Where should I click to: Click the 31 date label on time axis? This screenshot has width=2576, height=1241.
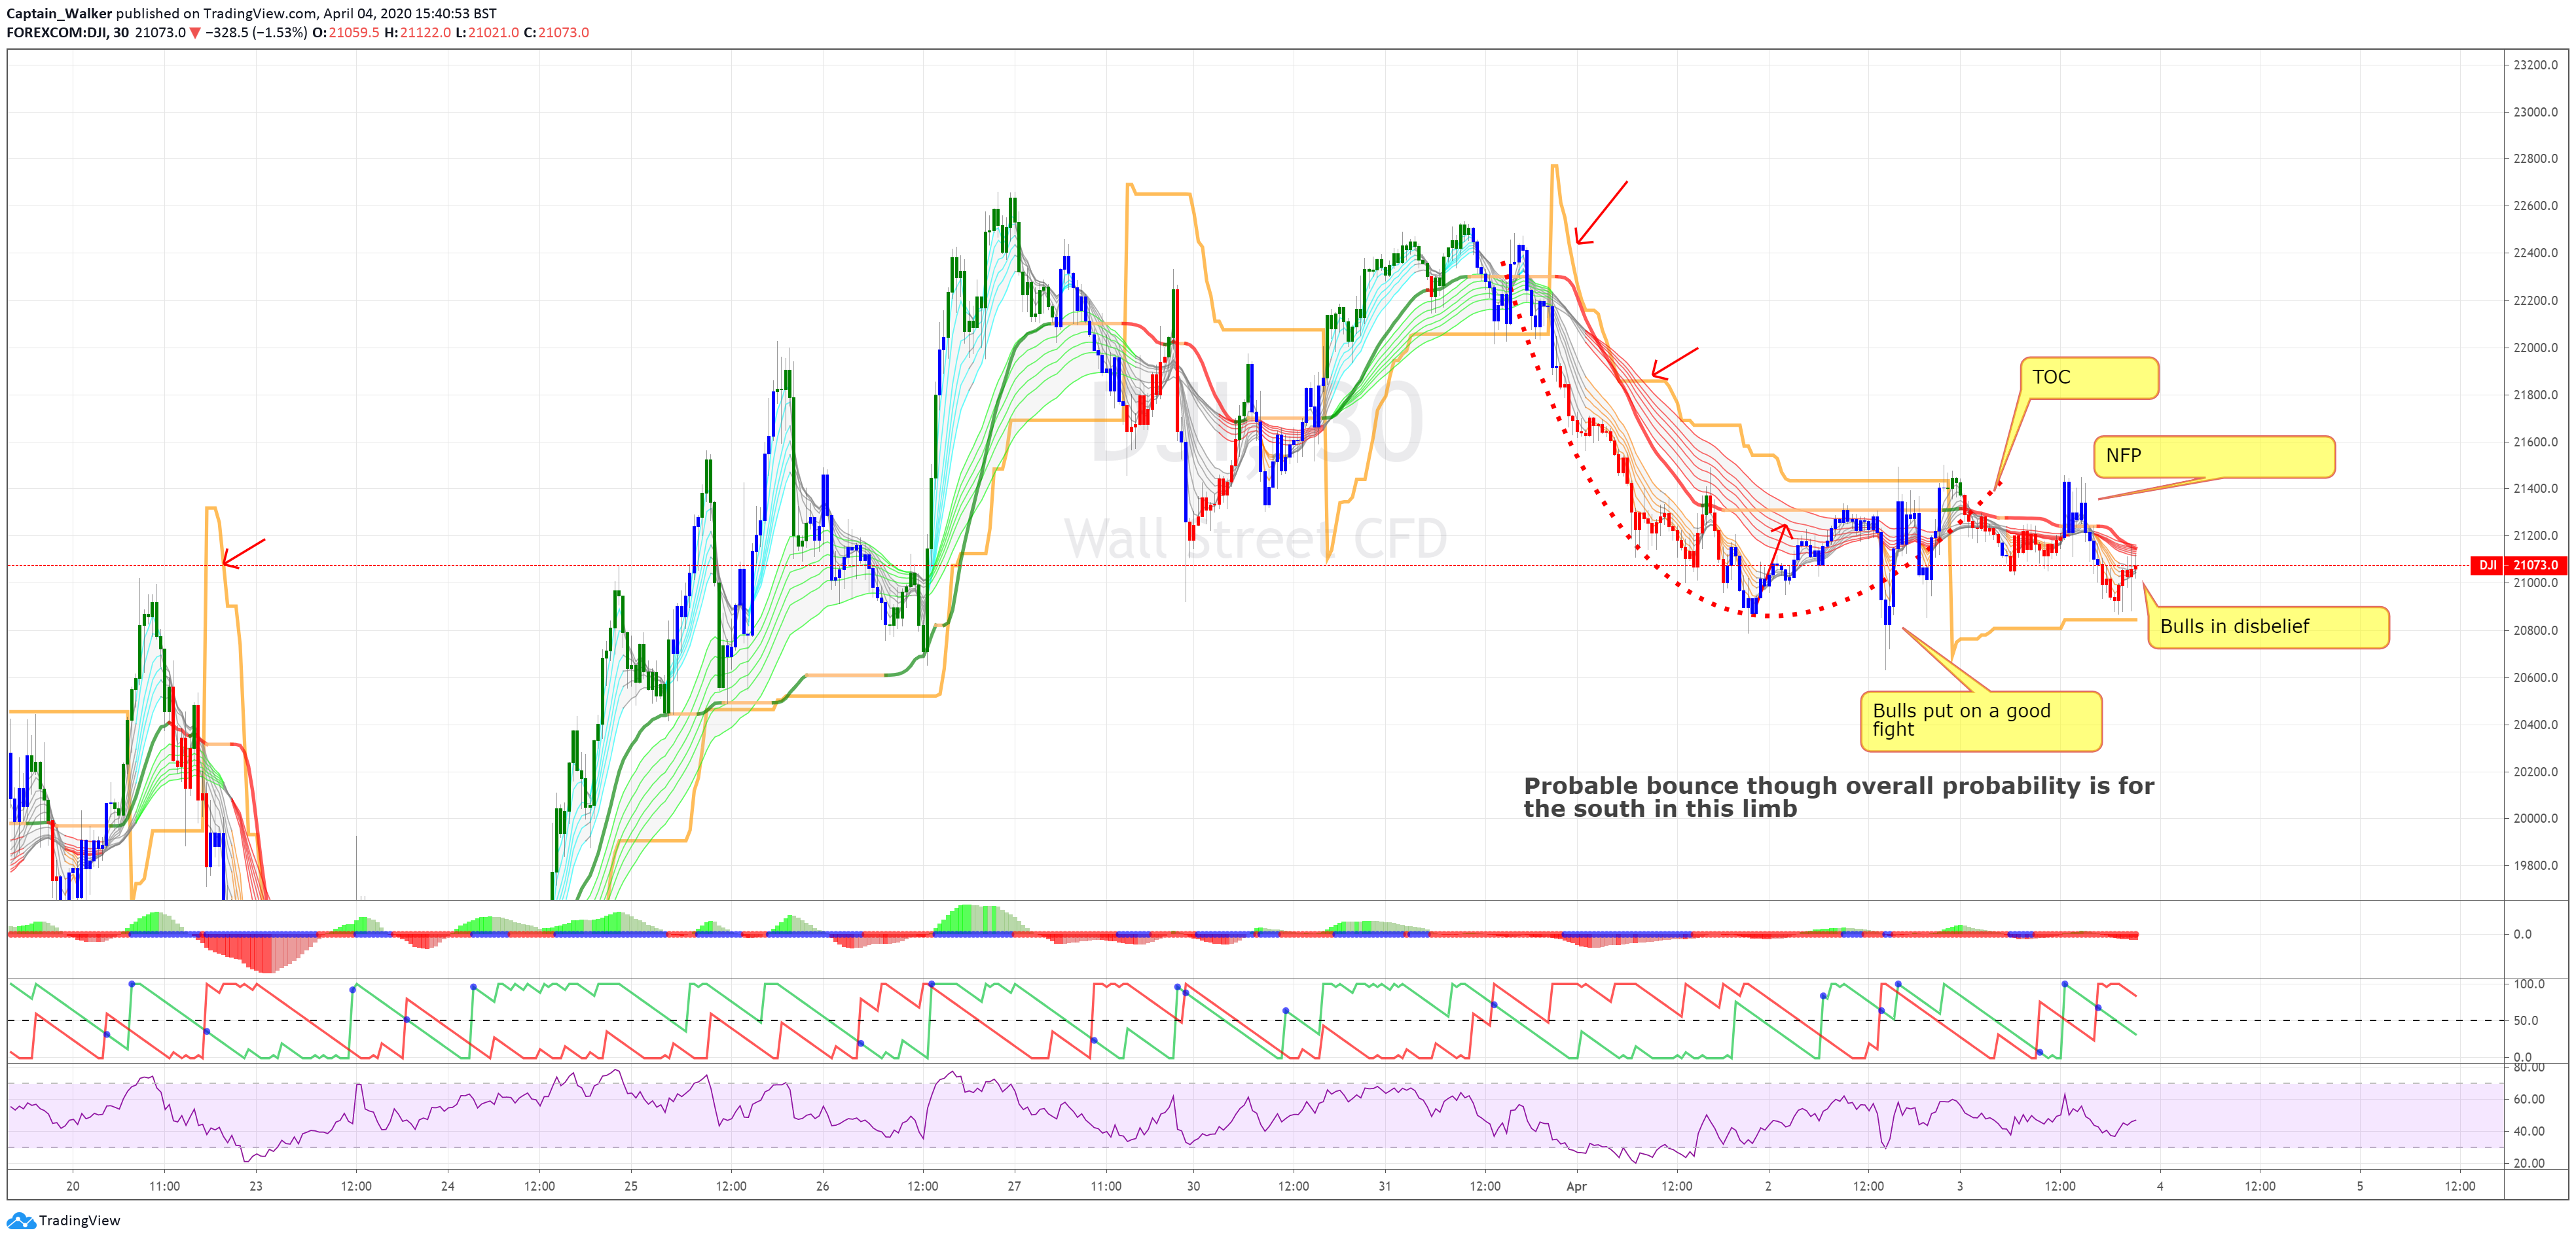point(1384,1186)
